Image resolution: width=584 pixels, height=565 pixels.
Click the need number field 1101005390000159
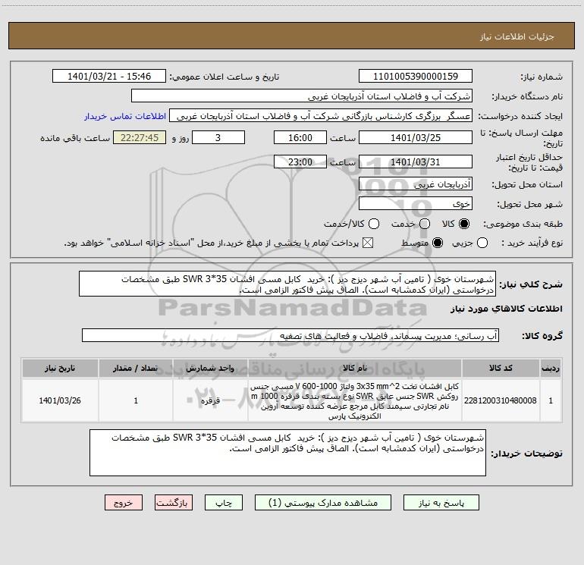[416, 76]
